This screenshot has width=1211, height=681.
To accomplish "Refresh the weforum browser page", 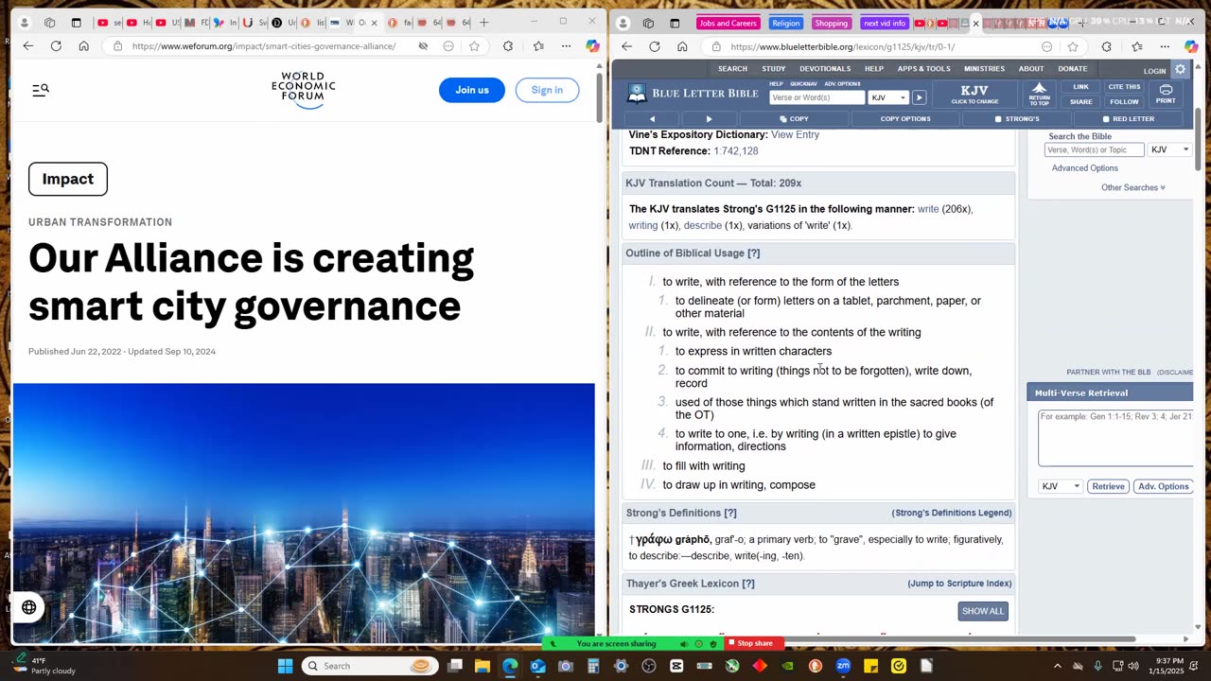I will pos(56,45).
